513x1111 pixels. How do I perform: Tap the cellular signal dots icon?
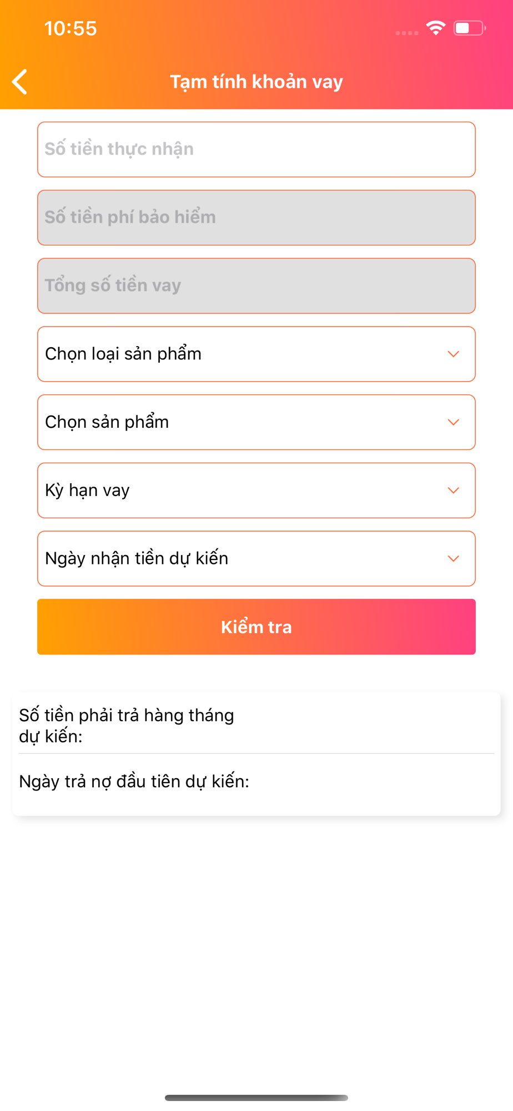coord(407,33)
